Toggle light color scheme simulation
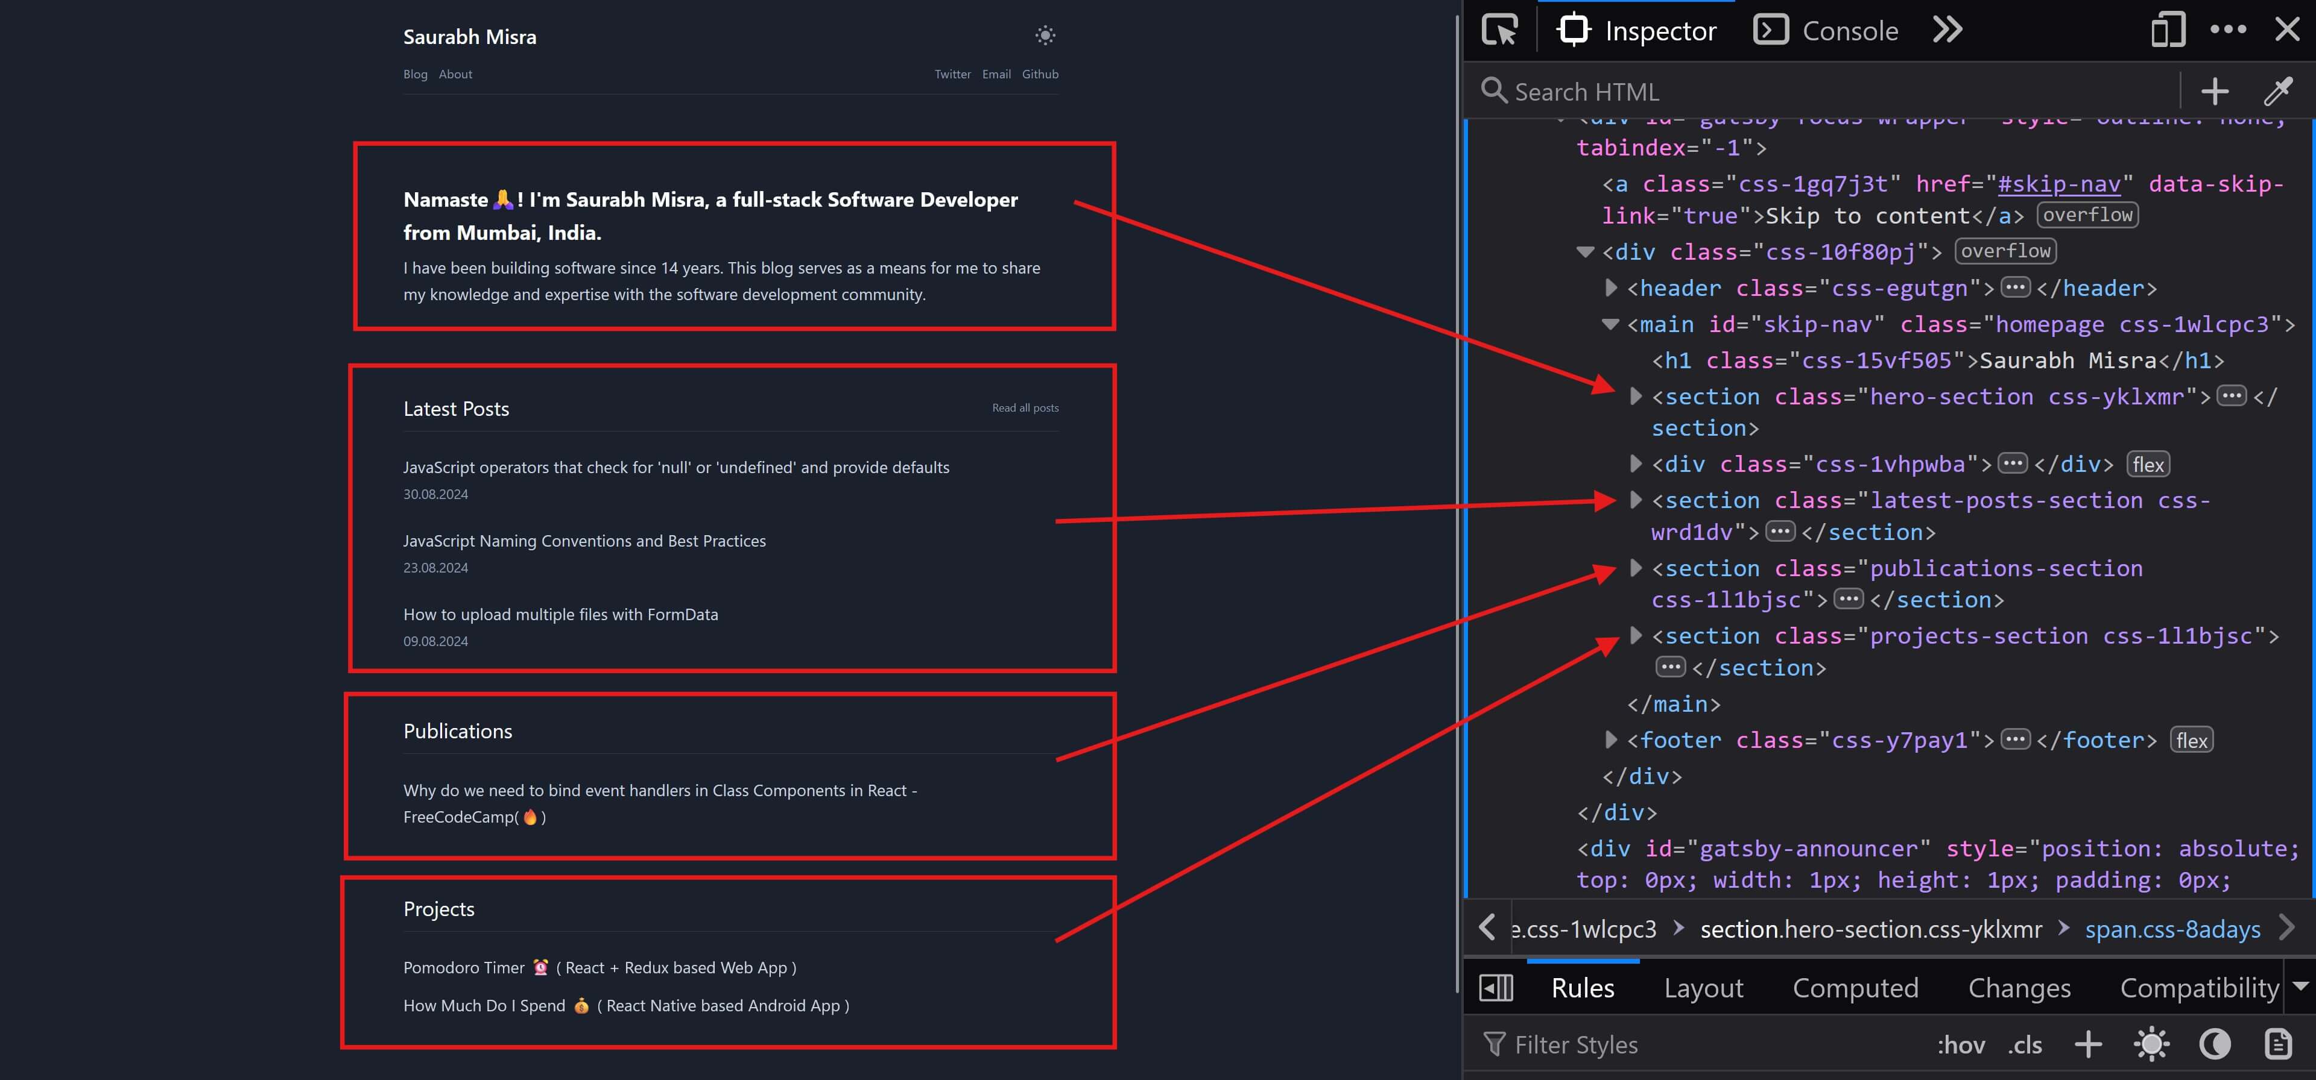Image resolution: width=2316 pixels, height=1080 pixels. coord(2151,1044)
